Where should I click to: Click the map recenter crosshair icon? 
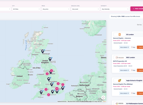click(x=103, y=98)
